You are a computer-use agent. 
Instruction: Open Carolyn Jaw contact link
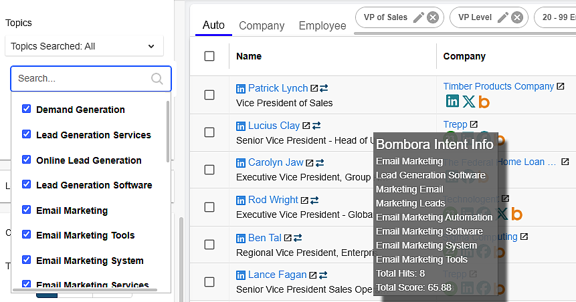click(x=276, y=162)
